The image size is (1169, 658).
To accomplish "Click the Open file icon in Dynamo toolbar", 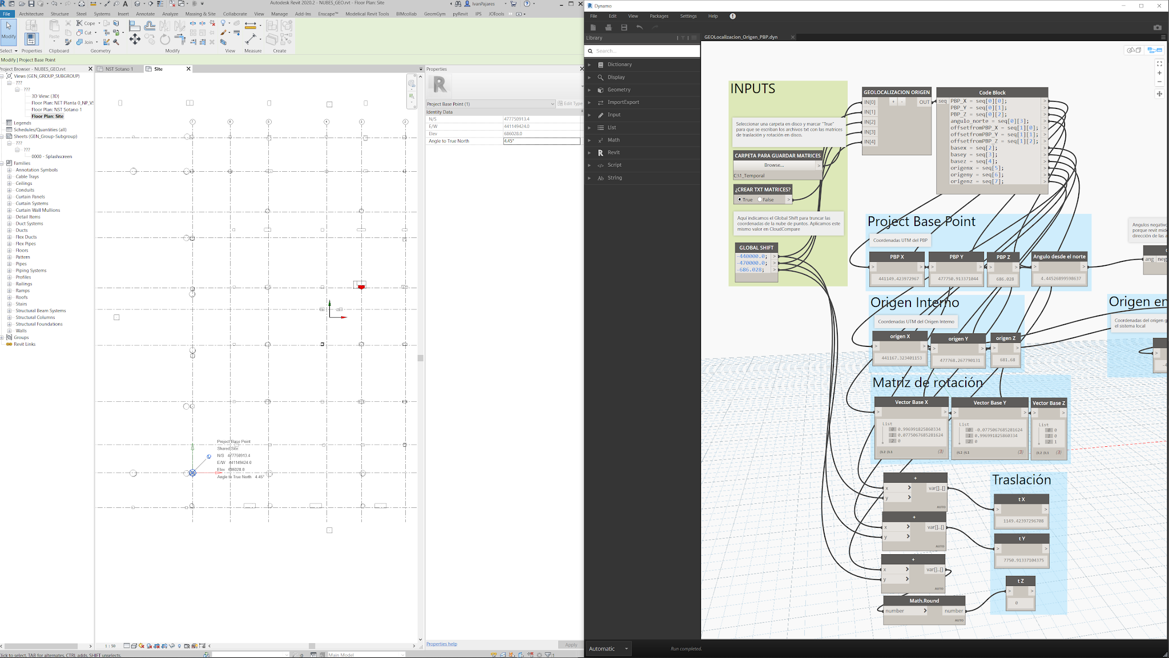I will click(x=608, y=27).
